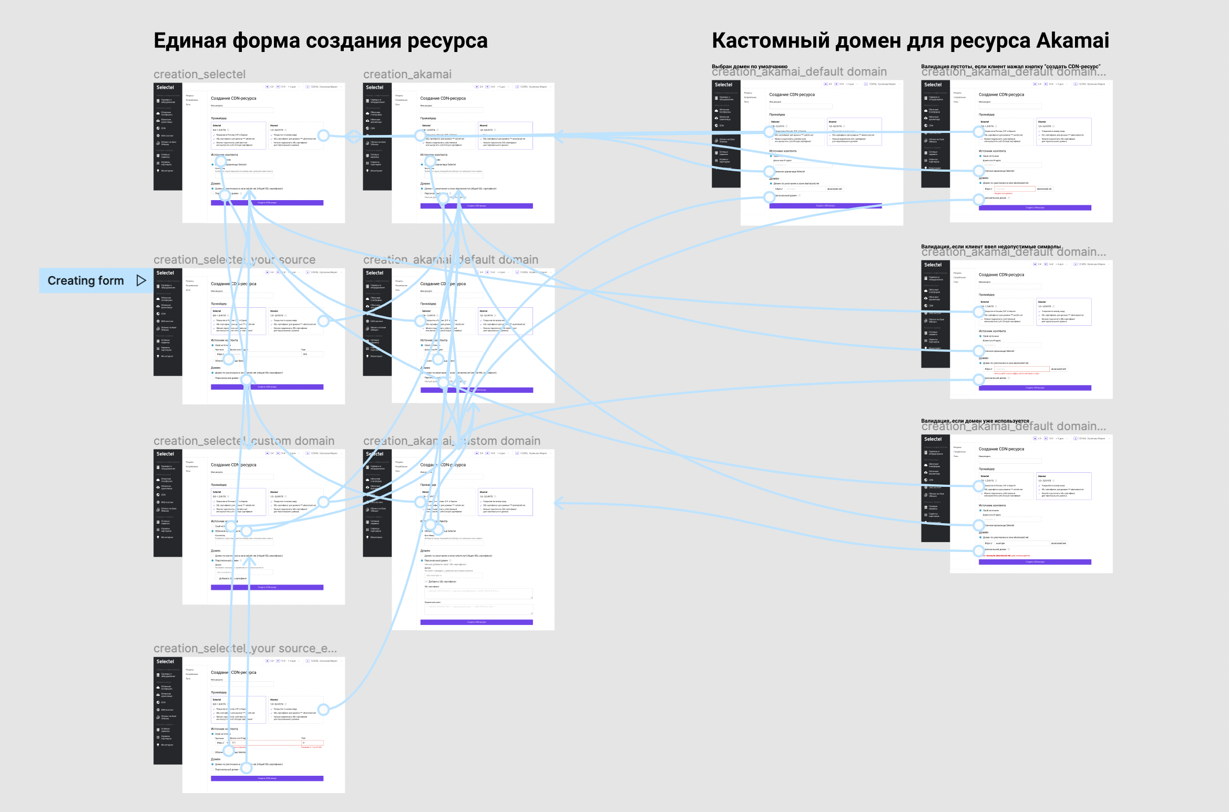
Task: Select default-domain radio in creation_akamai_custom domain frame
Action: pyautogui.click(x=422, y=556)
